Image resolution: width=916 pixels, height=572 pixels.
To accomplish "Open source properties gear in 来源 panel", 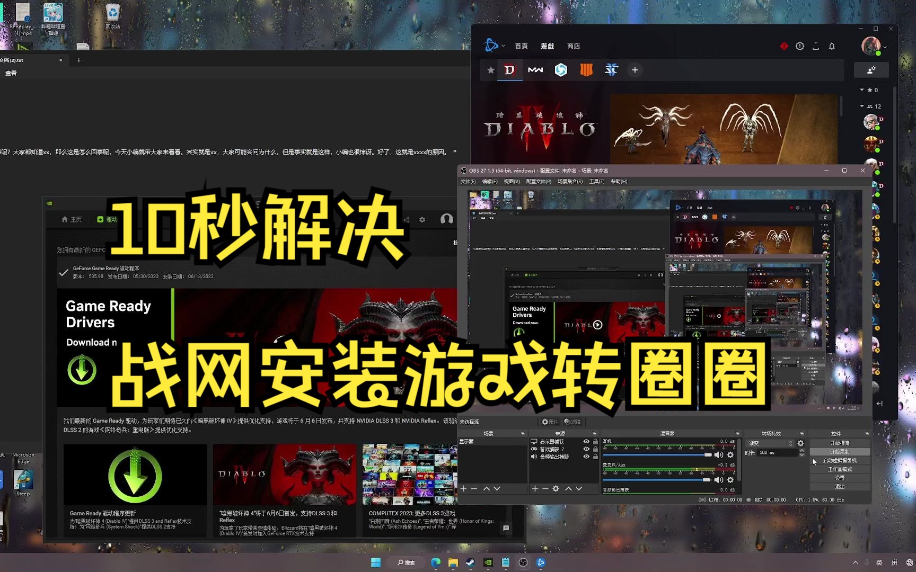I will tap(556, 488).
